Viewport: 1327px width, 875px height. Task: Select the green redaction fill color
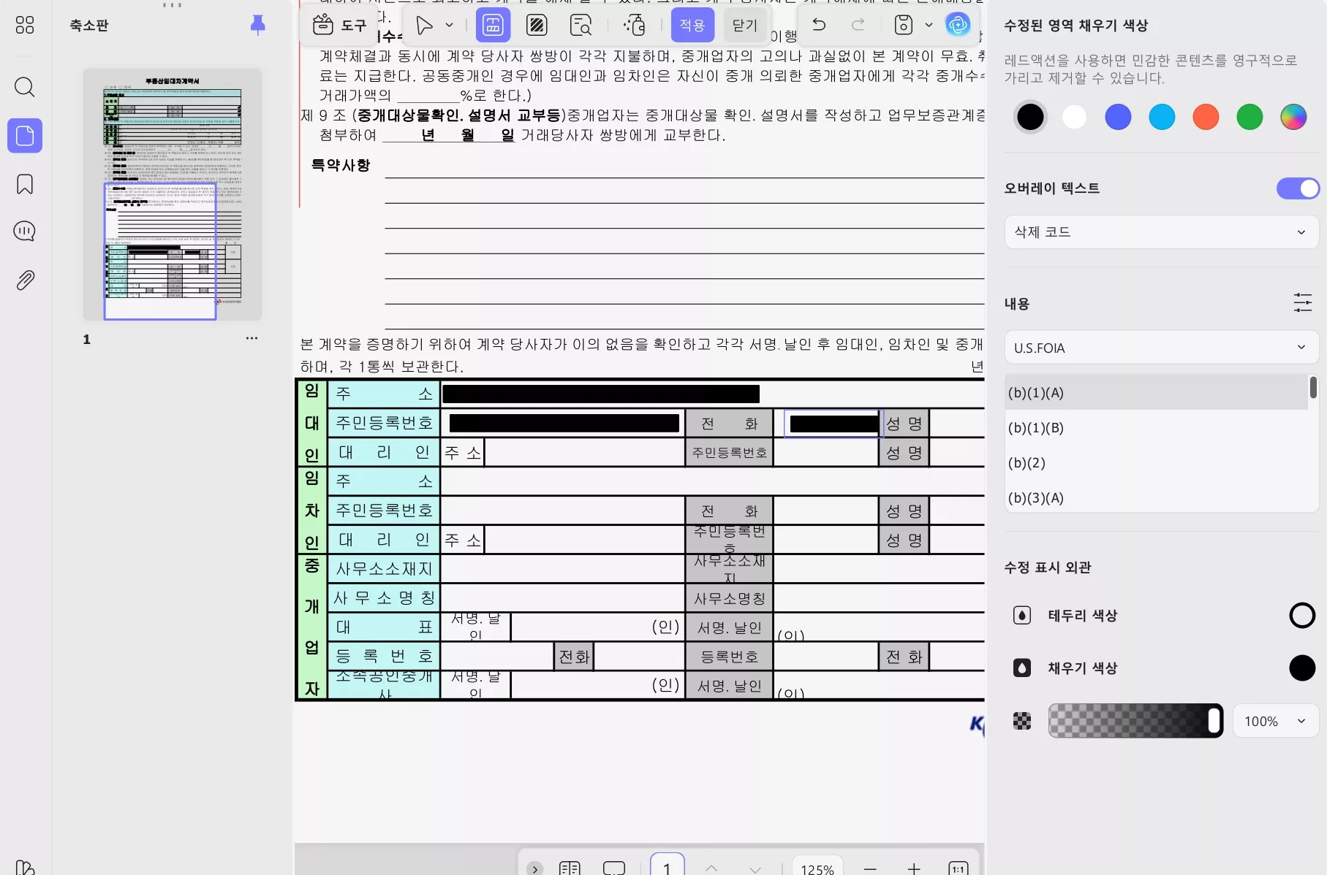(x=1250, y=117)
